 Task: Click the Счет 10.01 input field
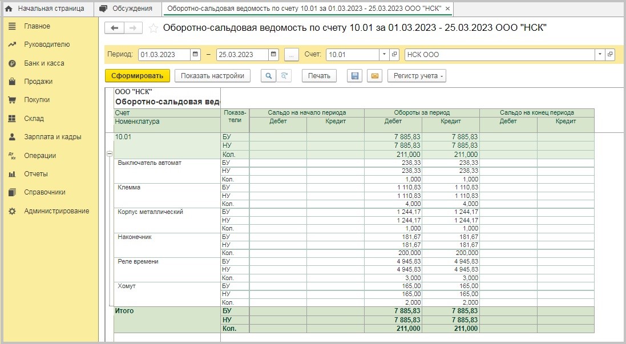[353, 55]
